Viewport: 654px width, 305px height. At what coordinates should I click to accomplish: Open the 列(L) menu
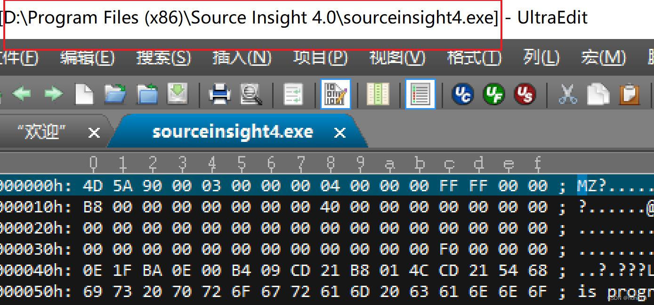541,58
